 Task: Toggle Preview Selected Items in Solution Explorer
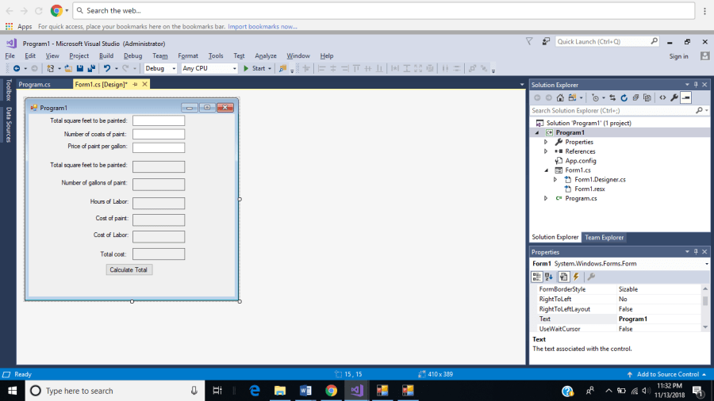click(x=686, y=97)
